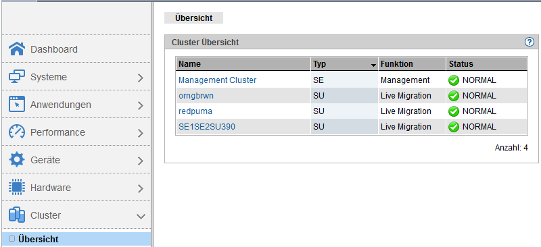The height and width of the screenshot is (247, 541).
Task: Switch to the Übersicht tab
Action: pyautogui.click(x=193, y=18)
